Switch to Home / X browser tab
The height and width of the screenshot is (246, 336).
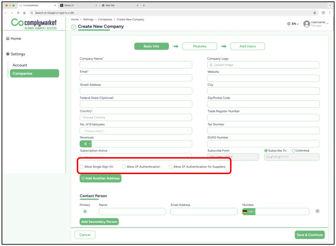pos(78,5)
